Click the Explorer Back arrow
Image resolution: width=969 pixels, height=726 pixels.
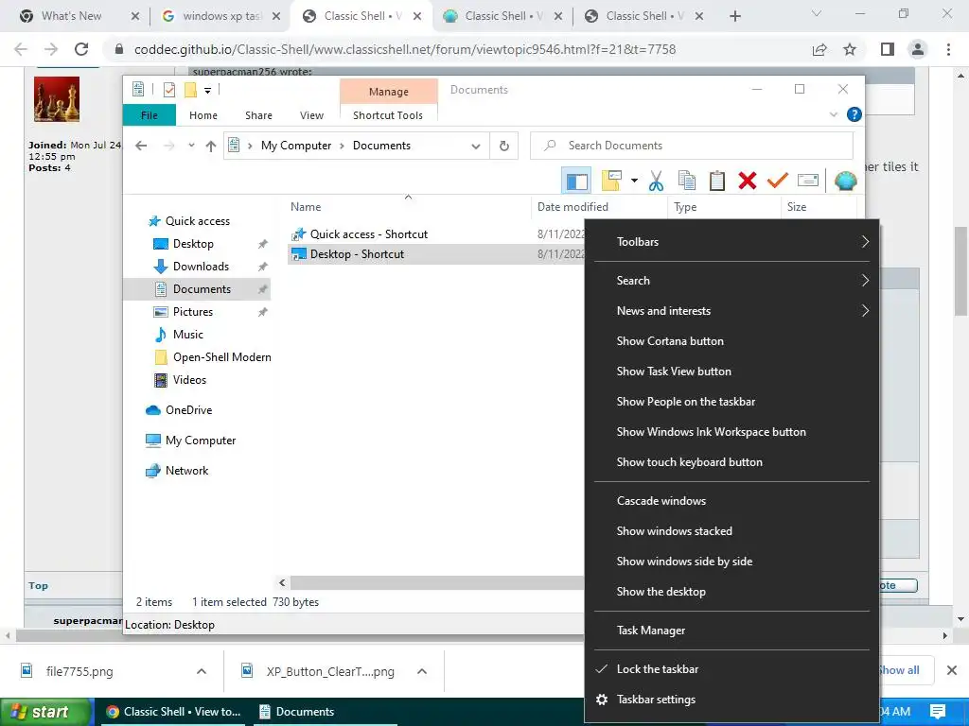pos(141,146)
